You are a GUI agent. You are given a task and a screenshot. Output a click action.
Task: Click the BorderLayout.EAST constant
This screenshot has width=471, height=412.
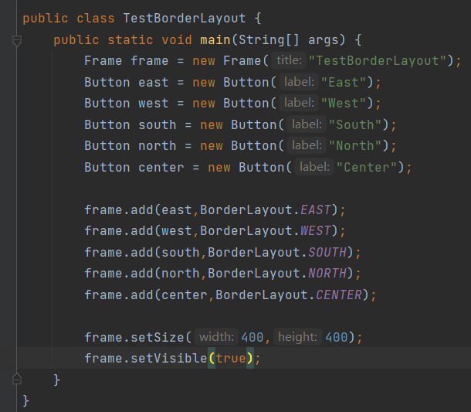(x=316, y=210)
